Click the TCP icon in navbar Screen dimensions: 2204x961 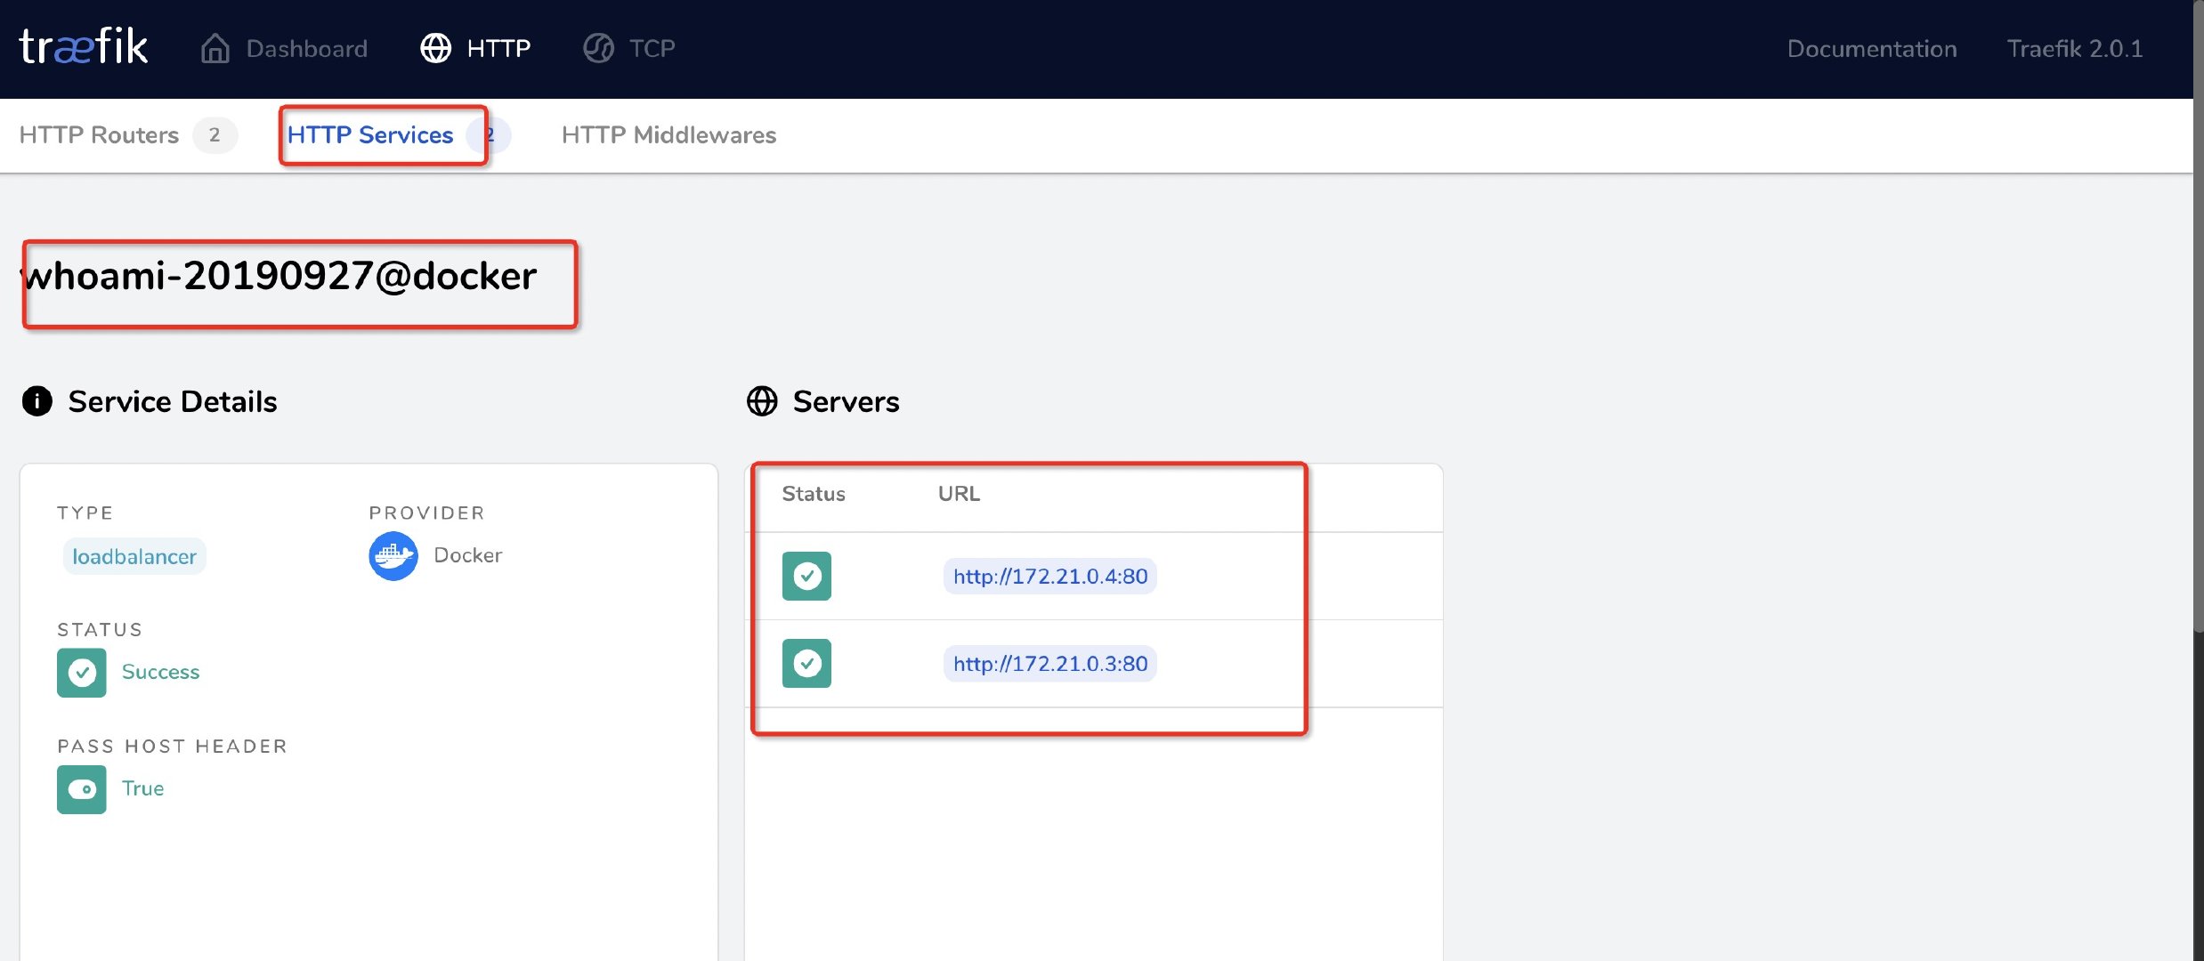(x=598, y=48)
